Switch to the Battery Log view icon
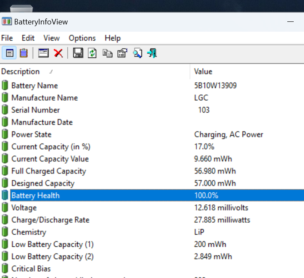This screenshot has width=304, height=278. pyautogui.click(x=24, y=53)
